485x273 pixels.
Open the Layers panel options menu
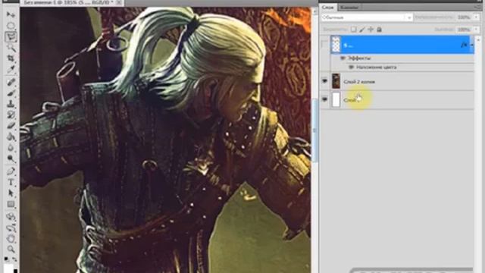pos(477,7)
